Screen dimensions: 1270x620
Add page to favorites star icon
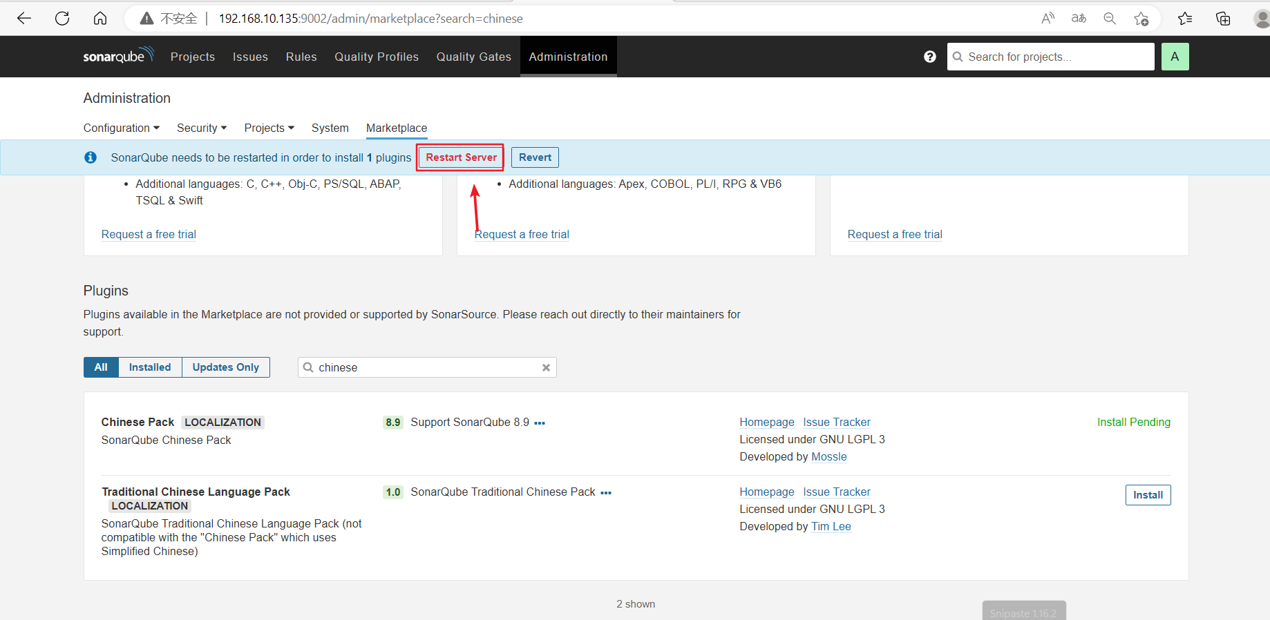click(x=1141, y=19)
